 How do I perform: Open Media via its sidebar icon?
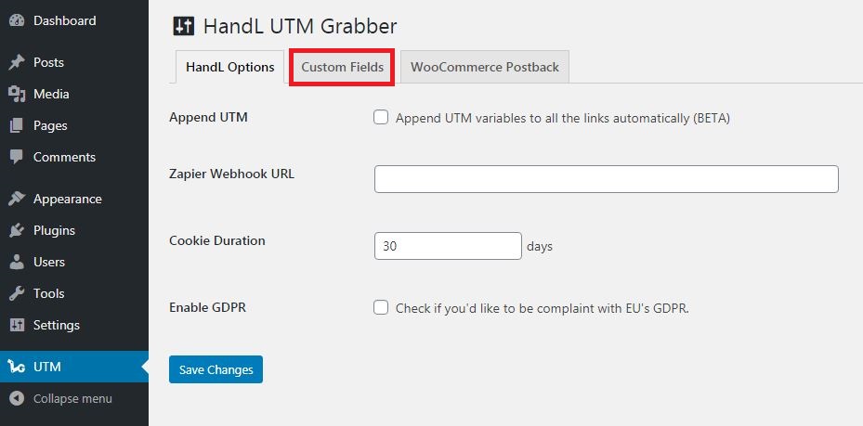click(x=16, y=94)
